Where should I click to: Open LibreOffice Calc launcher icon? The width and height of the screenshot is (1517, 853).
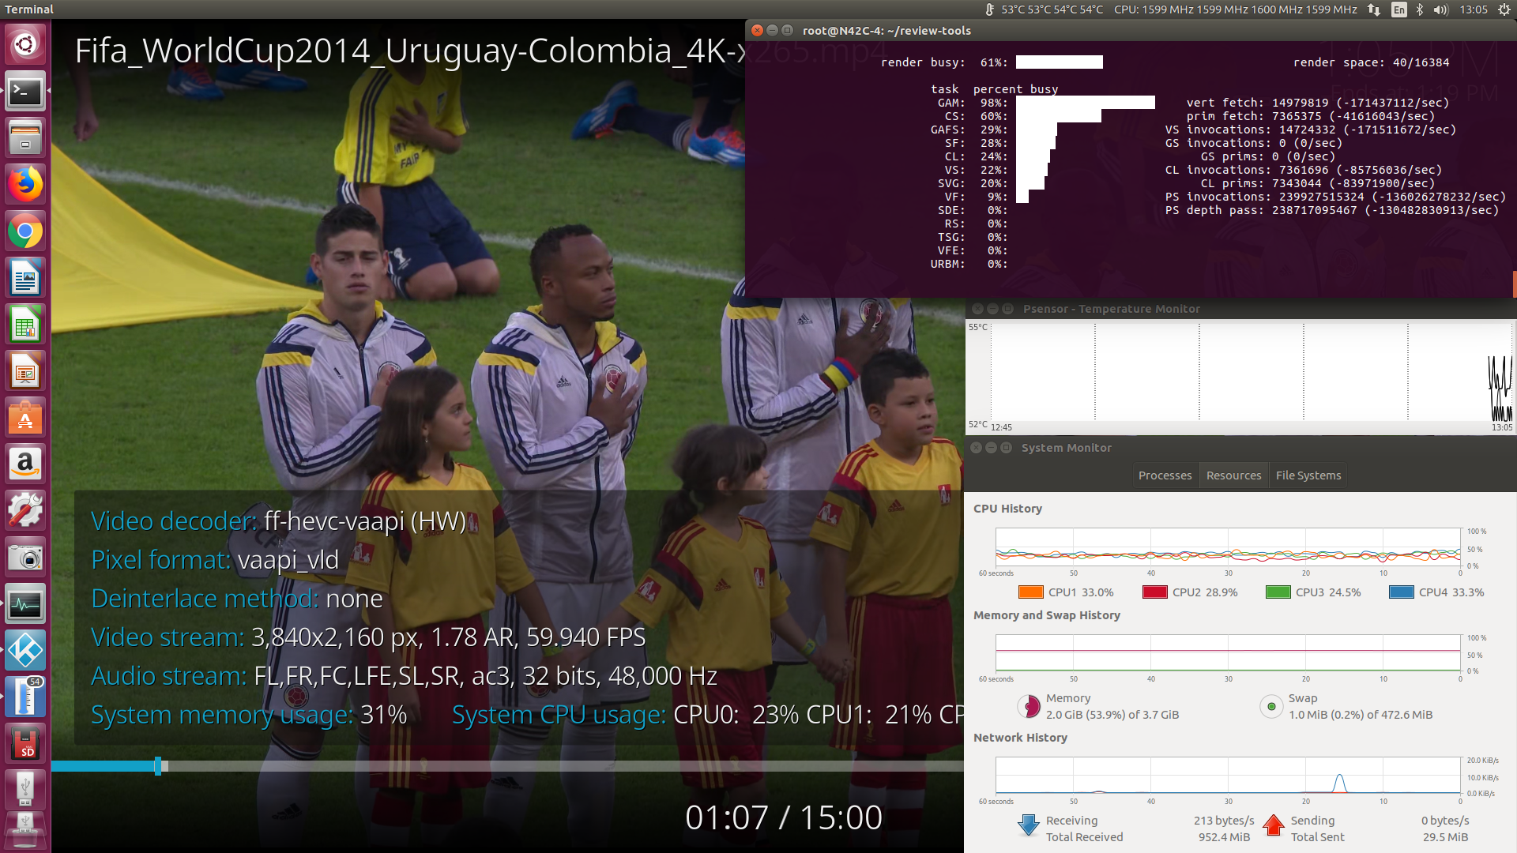[25, 325]
